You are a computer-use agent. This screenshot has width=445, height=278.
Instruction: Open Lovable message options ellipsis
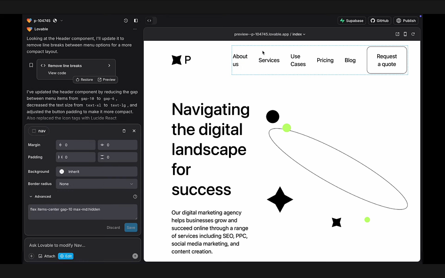tap(135, 29)
